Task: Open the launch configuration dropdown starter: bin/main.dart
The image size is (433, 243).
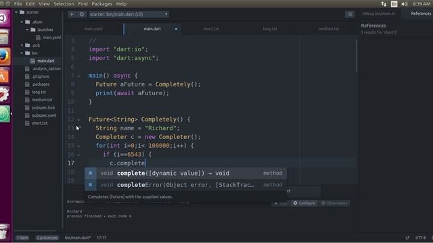Action: tap(129, 14)
